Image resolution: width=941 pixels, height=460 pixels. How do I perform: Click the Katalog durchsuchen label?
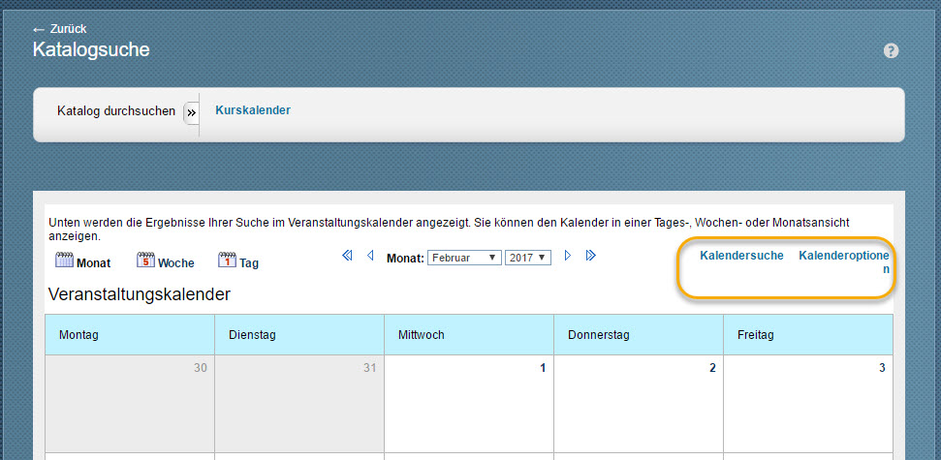pos(116,111)
